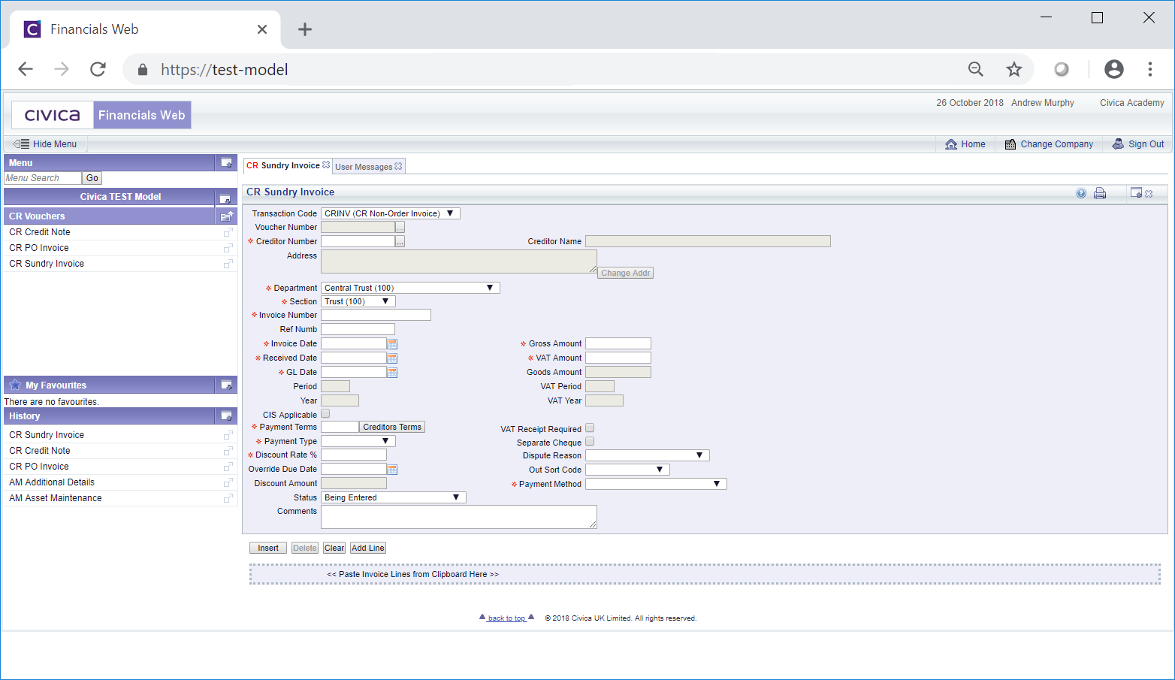Open the Status dropdown
Screen dimensions: 1175x680
coord(394,497)
